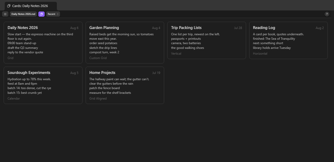This screenshot has width=334, height=162.
Task: Click the line 'compost turn, week 2'
Action: click(x=104, y=52)
